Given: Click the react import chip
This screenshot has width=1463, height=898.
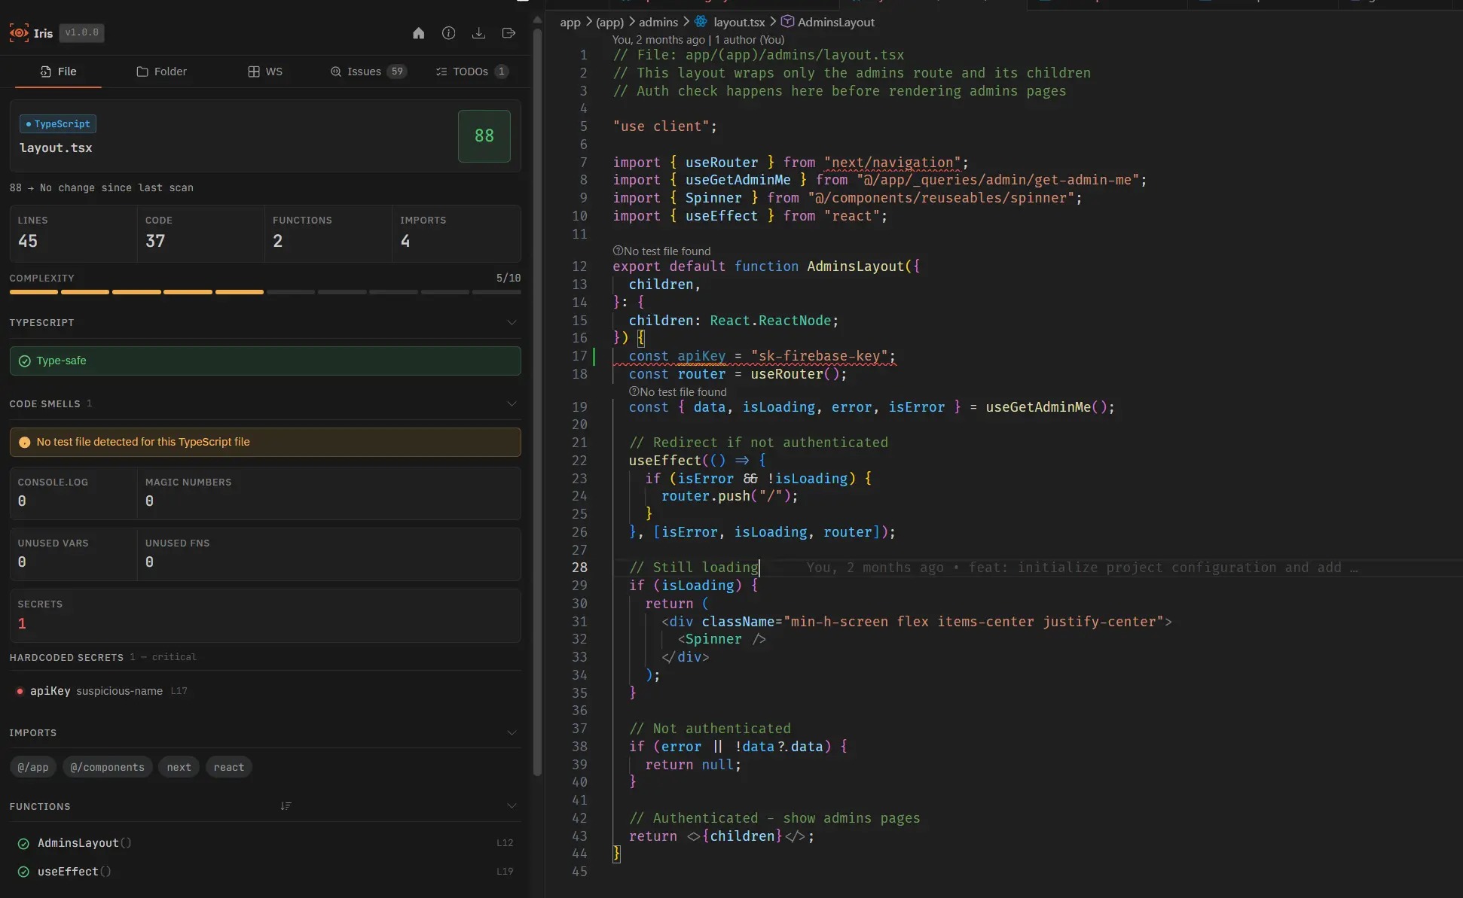Looking at the screenshot, I should [x=228, y=767].
